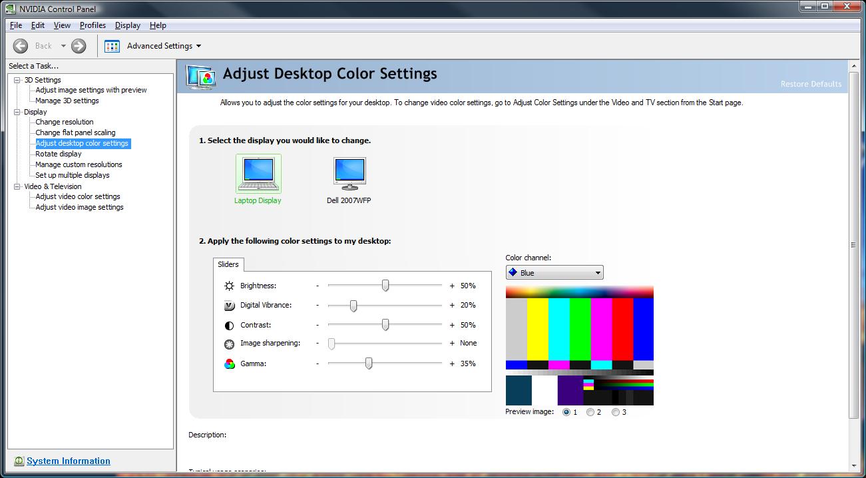Screen dimensions: 866x478
Task: Open Adjust image settings with preview
Action: click(x=91, y=90)
